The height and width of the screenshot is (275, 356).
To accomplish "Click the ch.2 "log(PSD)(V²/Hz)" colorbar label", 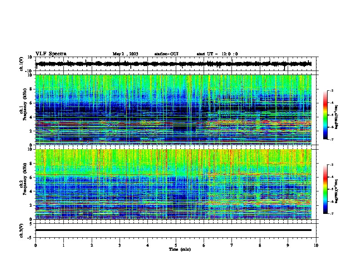I will click(x=337, y=191).
